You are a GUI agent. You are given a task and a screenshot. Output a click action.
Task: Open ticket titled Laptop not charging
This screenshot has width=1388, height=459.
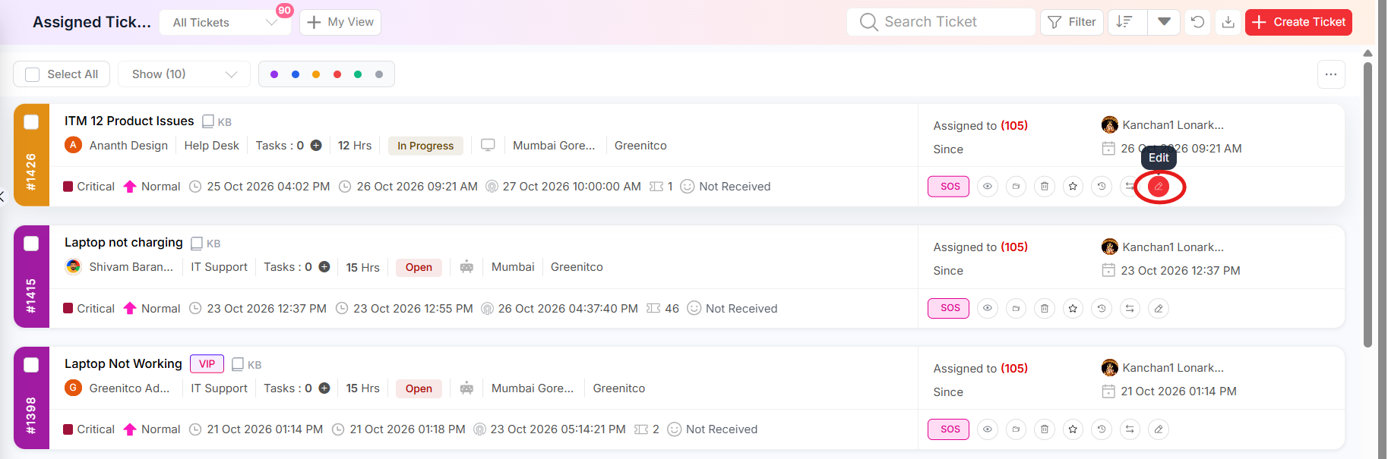tap(124, 243)
